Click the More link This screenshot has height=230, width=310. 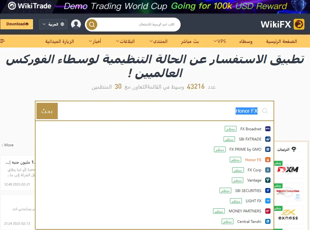pyautogui.click(x=7, y=145)
